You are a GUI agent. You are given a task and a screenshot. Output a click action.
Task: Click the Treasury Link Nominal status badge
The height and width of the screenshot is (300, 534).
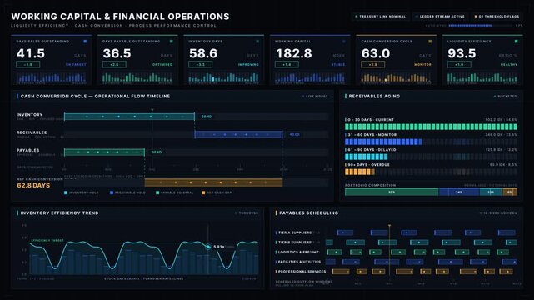[380, 17]
